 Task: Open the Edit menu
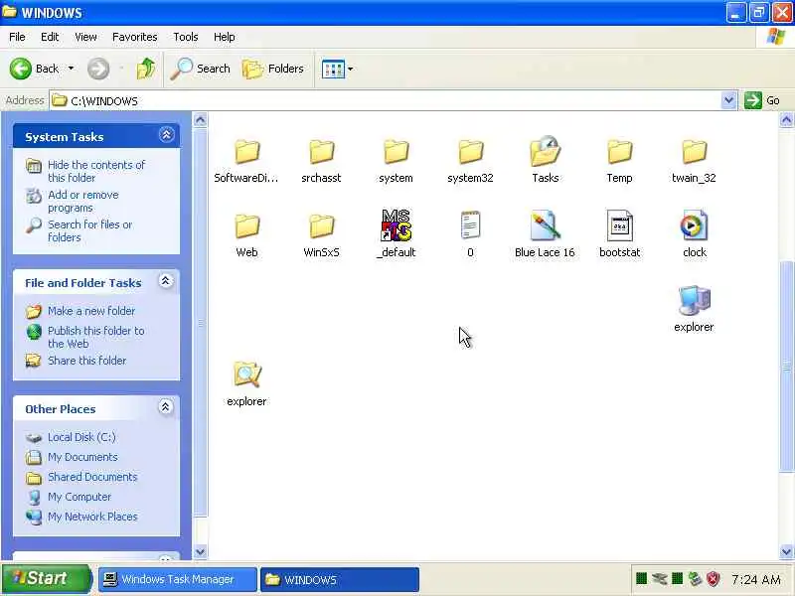[50, 37]
